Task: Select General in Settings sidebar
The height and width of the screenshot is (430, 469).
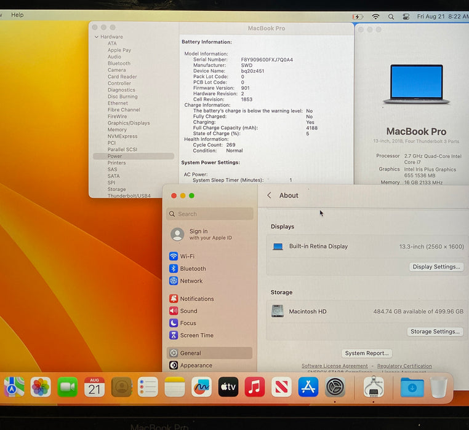Action: 209,353
